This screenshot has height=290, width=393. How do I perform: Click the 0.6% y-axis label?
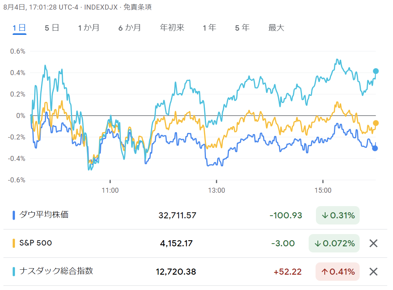(x=18, y=51)
